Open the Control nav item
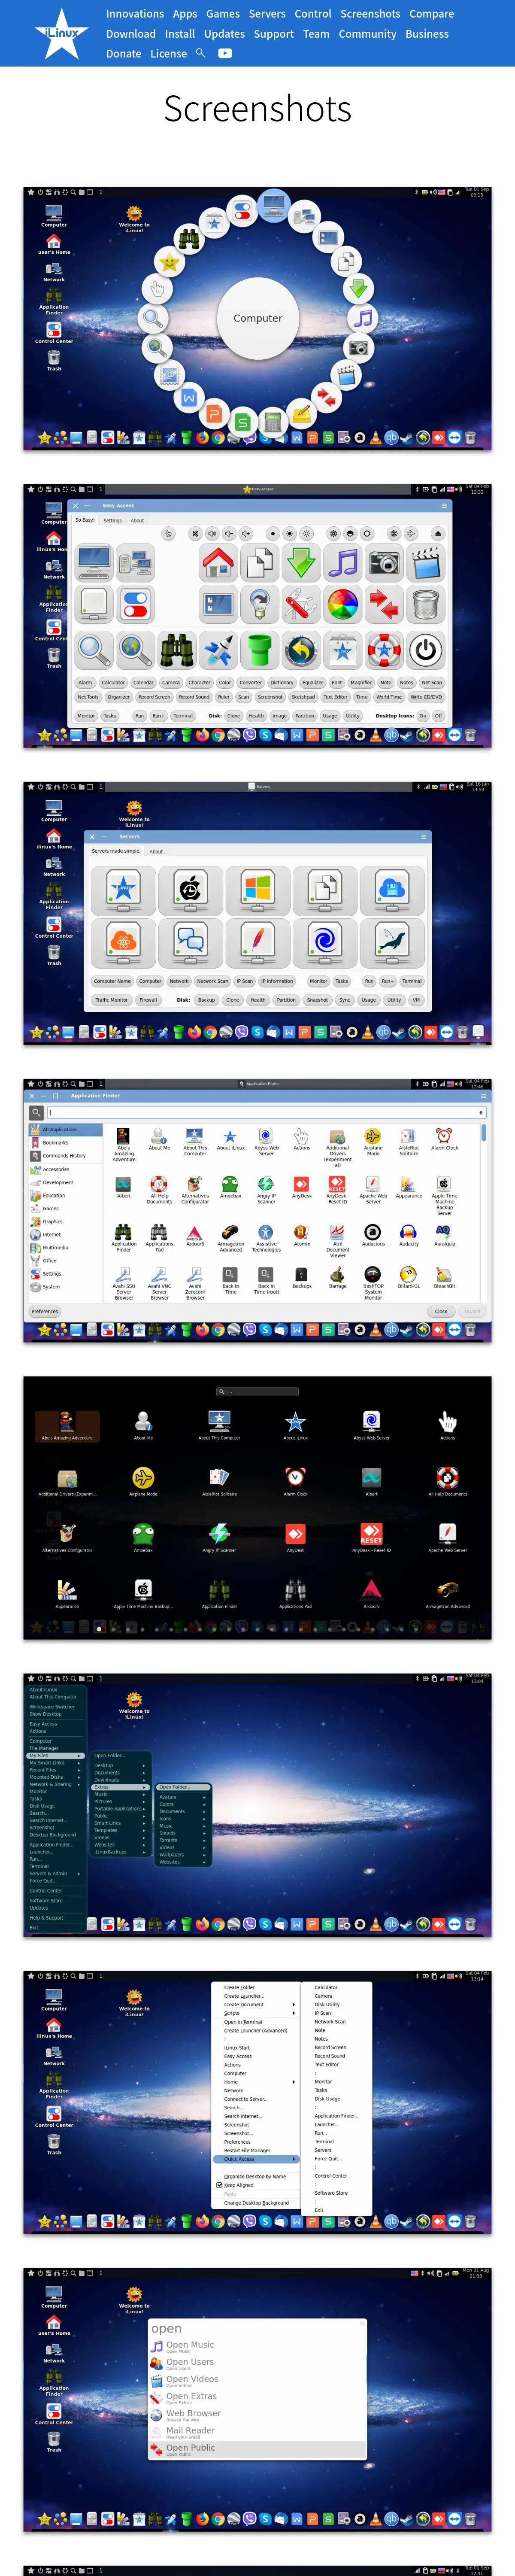The height and width of the screenshot is (2576, 515). [313, 14]
